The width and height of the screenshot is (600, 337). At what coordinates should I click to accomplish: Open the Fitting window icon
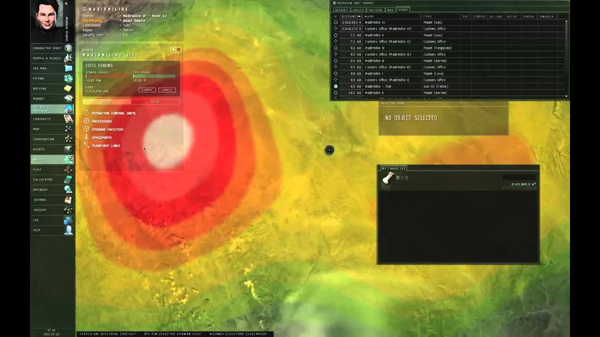coord(68,79)
